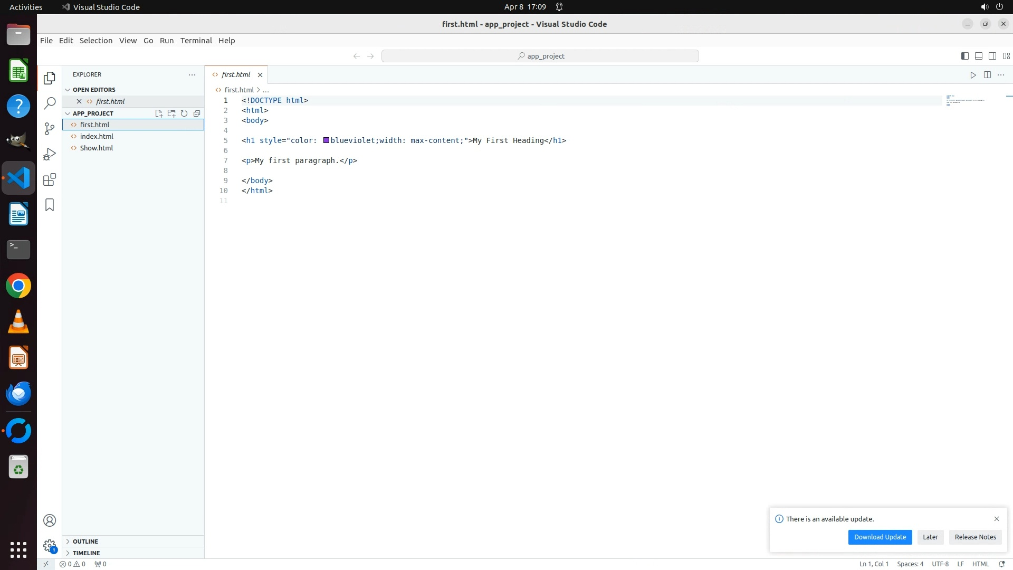The width and height of the screenshot is (1013, 570).
Task: Open Run and Debug view
Action: click(x=50, y=154)
